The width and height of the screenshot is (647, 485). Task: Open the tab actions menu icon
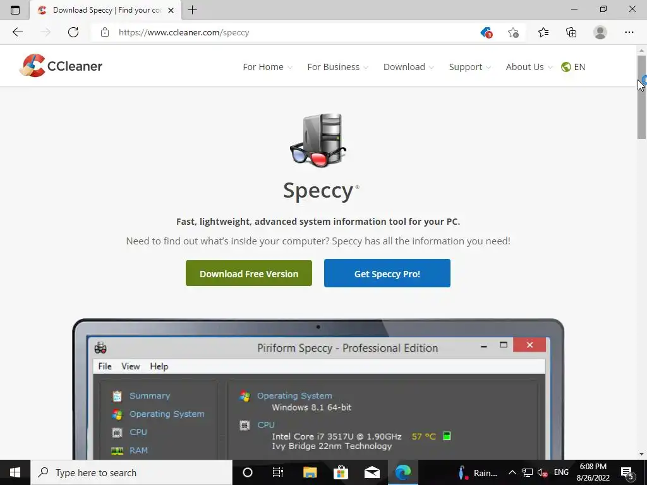[15, 10]
